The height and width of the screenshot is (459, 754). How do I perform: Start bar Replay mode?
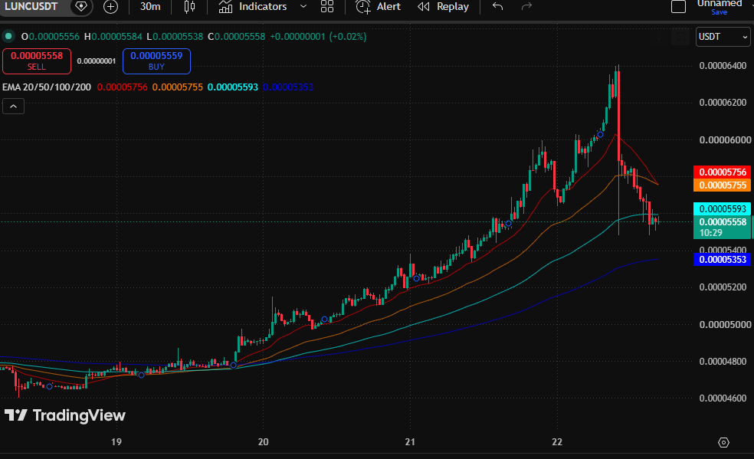[x=444, y=7]
